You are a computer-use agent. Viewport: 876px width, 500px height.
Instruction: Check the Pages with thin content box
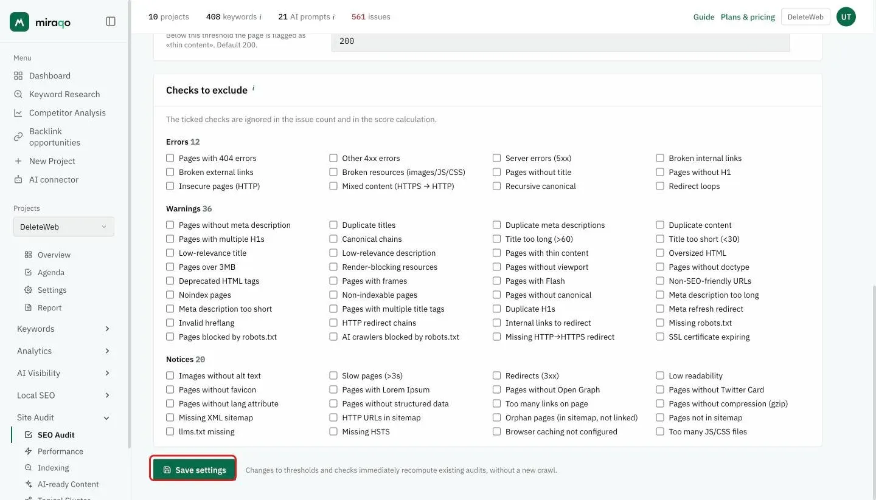click(497, 253)
